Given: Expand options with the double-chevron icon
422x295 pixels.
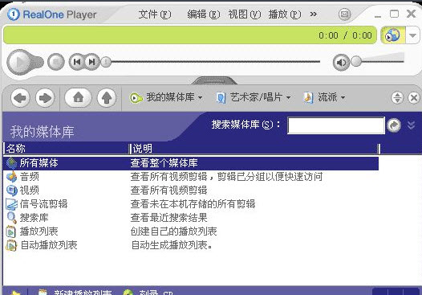Looking at the screenshot, I should (x=411, y=125).
